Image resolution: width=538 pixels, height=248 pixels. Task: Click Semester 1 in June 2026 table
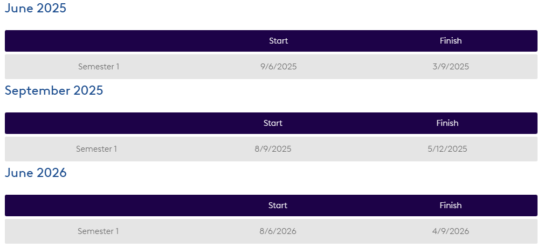(98, 231)
